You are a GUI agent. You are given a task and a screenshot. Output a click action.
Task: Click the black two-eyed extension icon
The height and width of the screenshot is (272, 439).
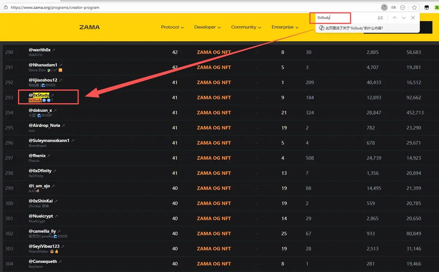pos(427,7)
